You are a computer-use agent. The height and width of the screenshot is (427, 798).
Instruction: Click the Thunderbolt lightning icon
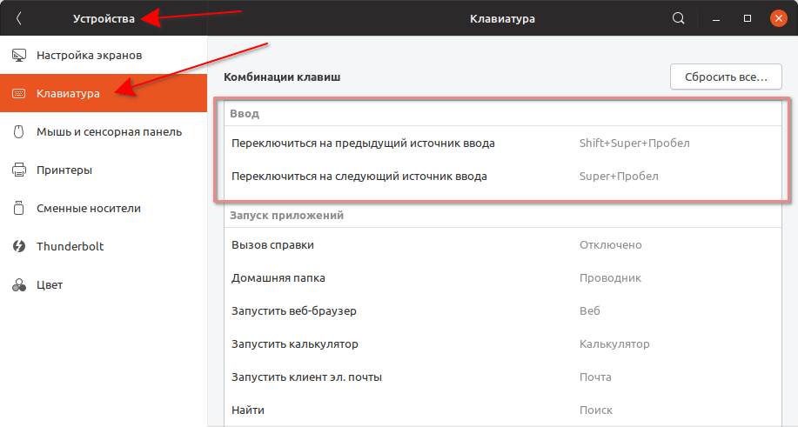pyautogui.click(x=18, y=247)
